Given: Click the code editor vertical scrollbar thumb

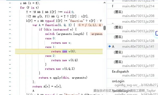Looking at the screenshot, I should coord(105,28).
